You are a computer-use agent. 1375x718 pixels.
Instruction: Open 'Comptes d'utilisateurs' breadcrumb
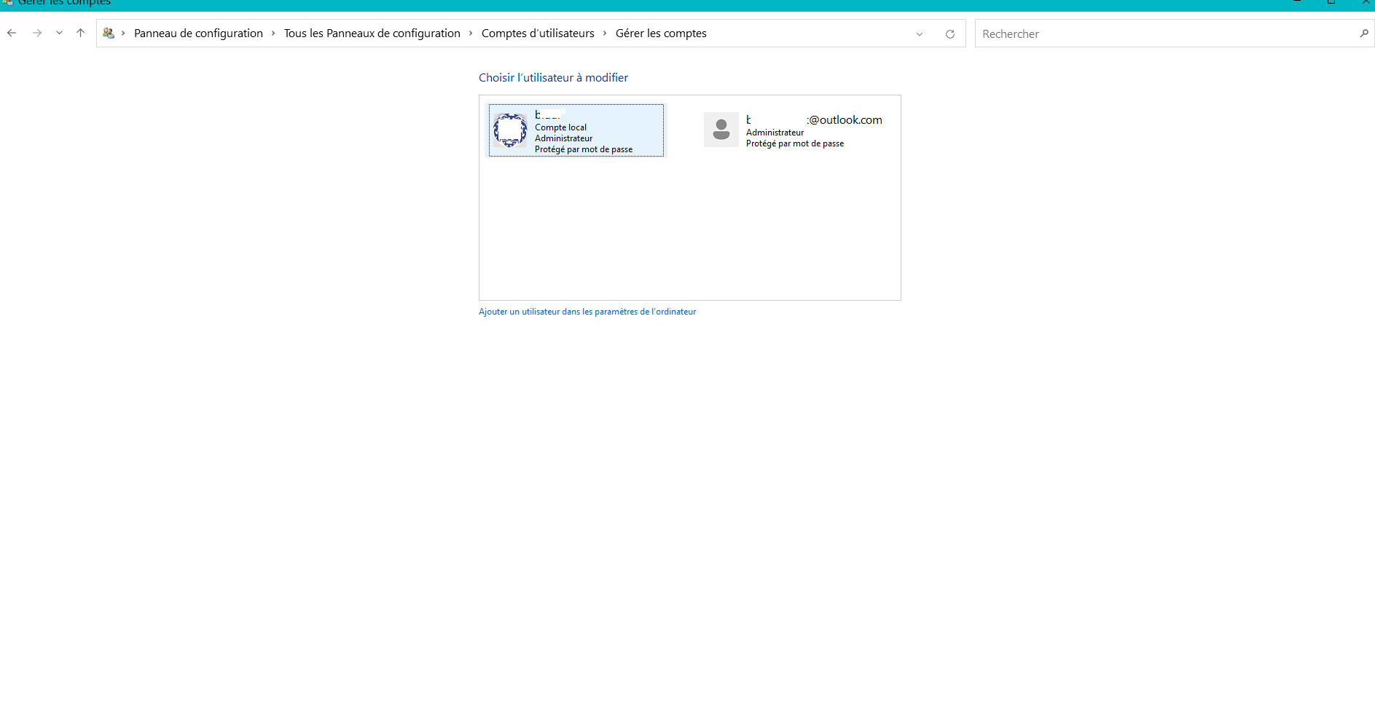538,33
